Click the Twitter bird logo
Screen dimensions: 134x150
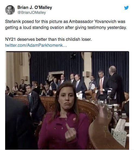tap(126, 8)
